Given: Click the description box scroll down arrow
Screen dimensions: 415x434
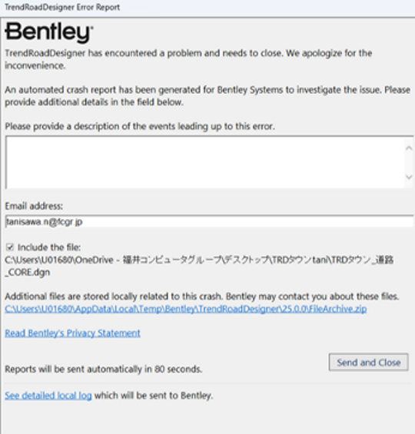Looking at the screenshot, I should (409, 177).
